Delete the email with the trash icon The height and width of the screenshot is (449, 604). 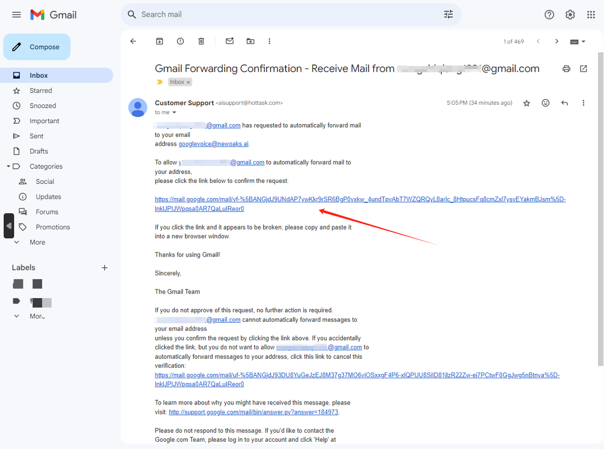click(x=202, y=41)
